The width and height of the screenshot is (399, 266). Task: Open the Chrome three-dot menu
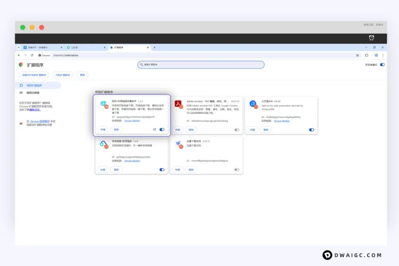point(383,55)
